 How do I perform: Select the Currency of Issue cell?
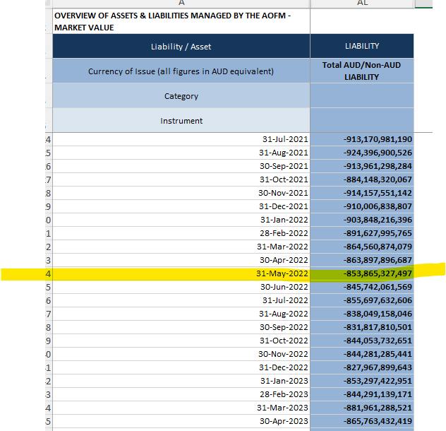(181, 71)
